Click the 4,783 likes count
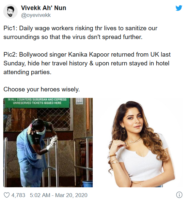The width and height of the screenshot is (186, 200). pyautogui.click(x=18, y=195)
